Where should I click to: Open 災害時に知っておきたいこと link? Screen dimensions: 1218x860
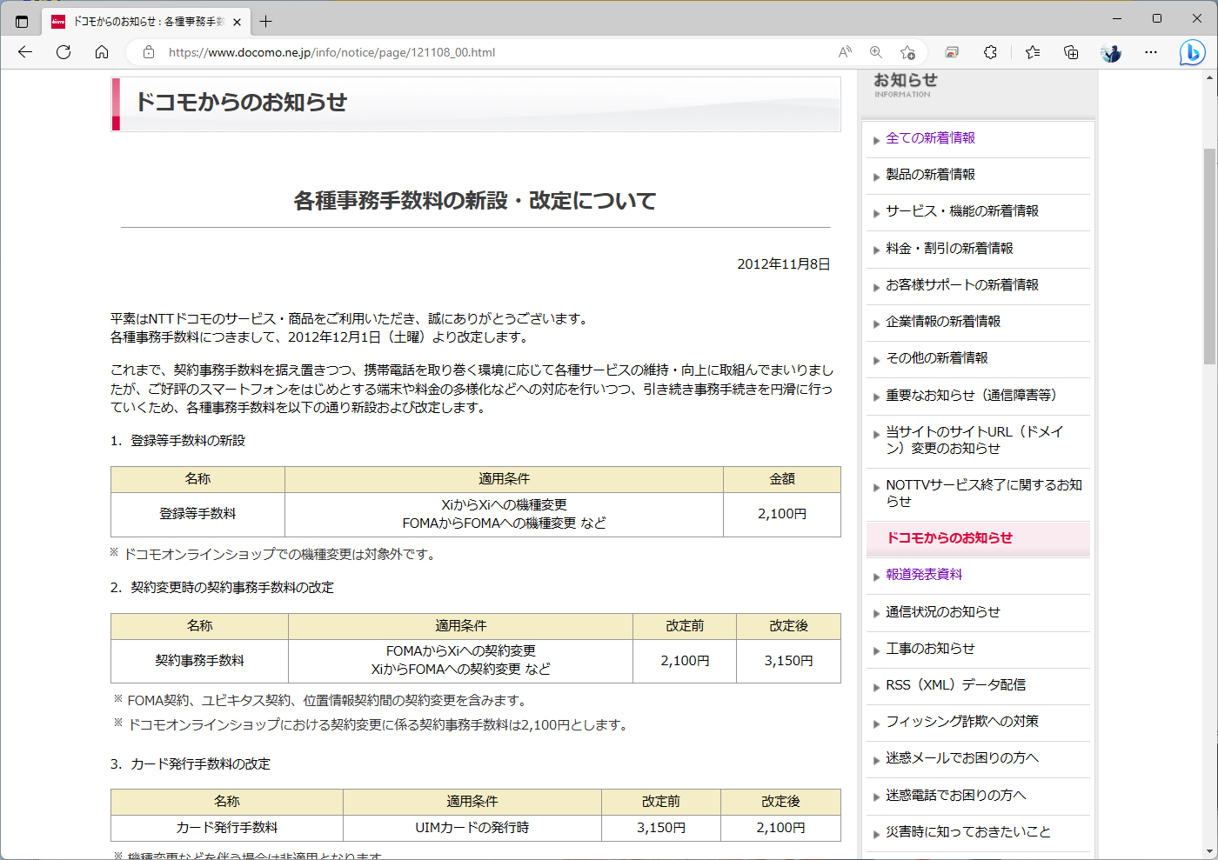[968, 832]
